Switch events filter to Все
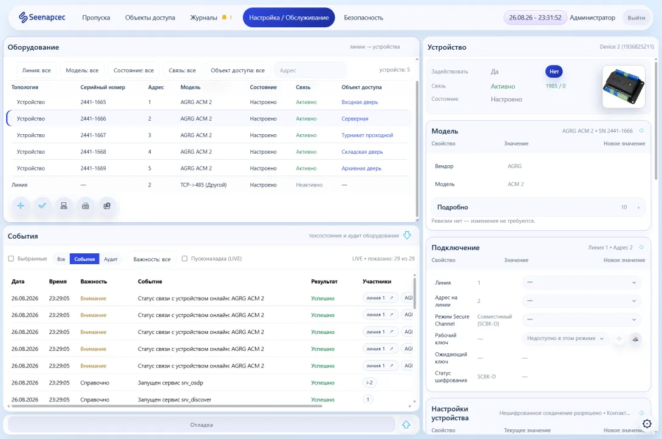This screenshot has height=439, width=662. [61, 259]
